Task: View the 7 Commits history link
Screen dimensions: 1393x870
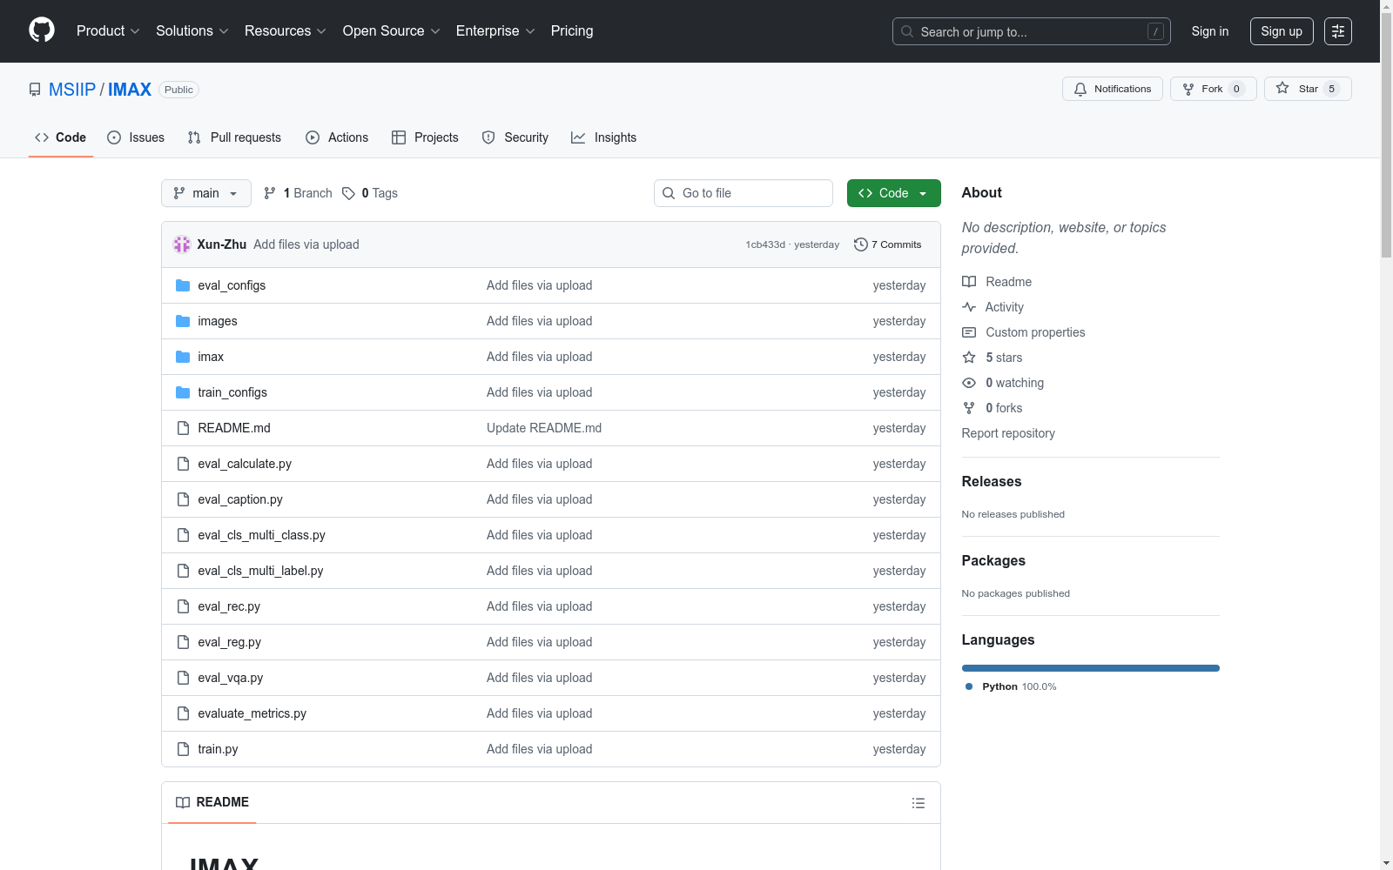Action: (x=888, y=244)
